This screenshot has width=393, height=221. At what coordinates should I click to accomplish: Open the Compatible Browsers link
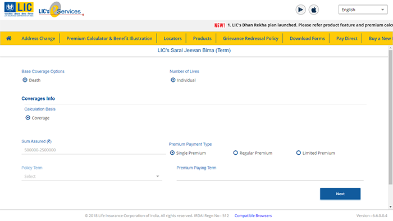(253, 215)
